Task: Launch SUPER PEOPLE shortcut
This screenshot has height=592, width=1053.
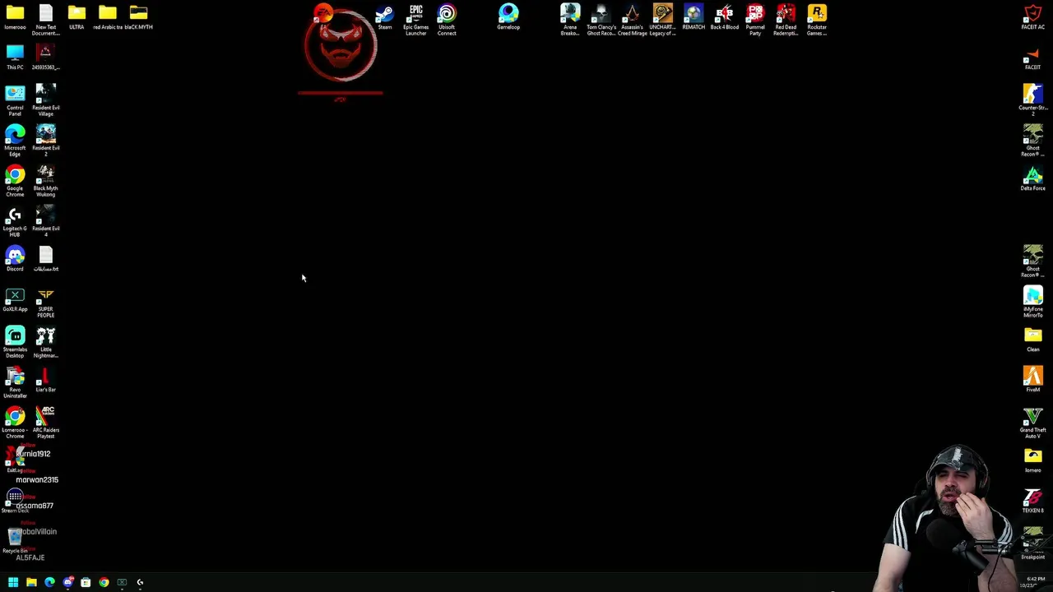Action: [46, 302]
